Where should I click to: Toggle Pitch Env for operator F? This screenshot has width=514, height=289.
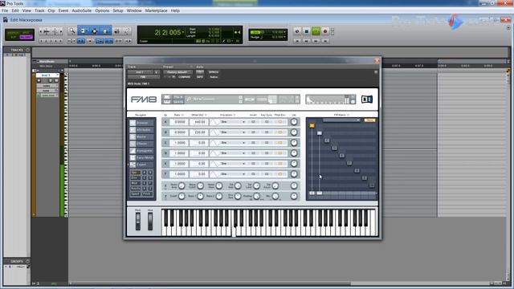point(280,174)
